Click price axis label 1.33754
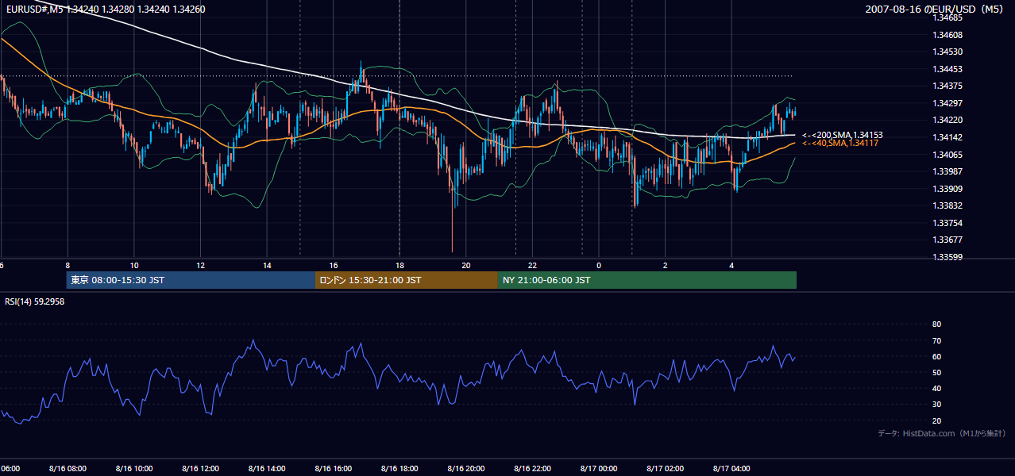This screenshot has height=476, width=1015. point(947,223)
